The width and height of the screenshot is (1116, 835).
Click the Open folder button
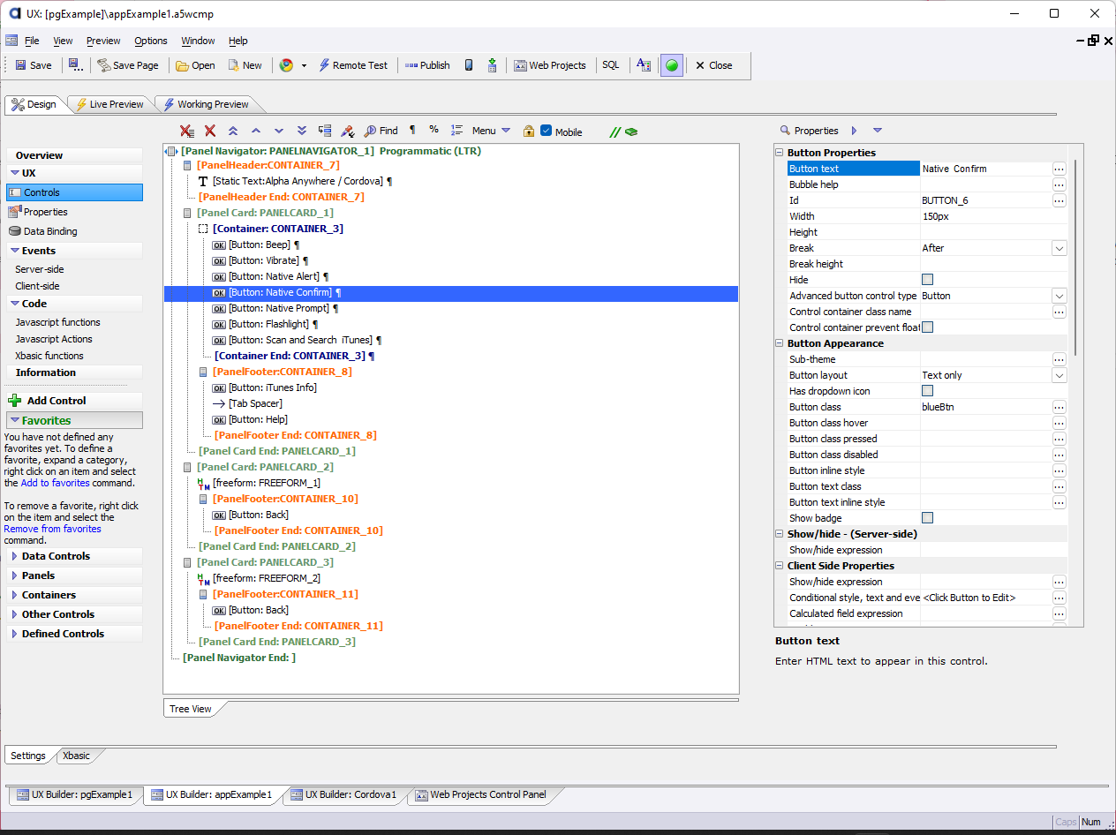tap(195, 65)
